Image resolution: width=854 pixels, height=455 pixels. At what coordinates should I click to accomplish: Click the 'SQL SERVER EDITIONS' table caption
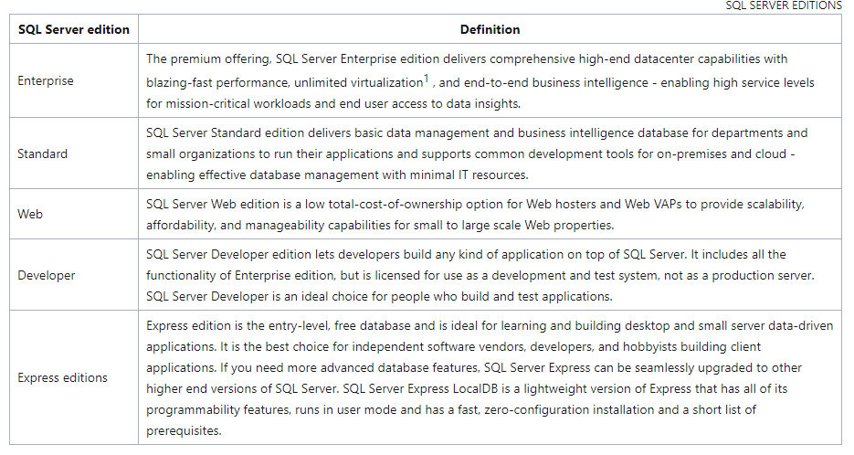pyautogui.click(x=784, y=5)
